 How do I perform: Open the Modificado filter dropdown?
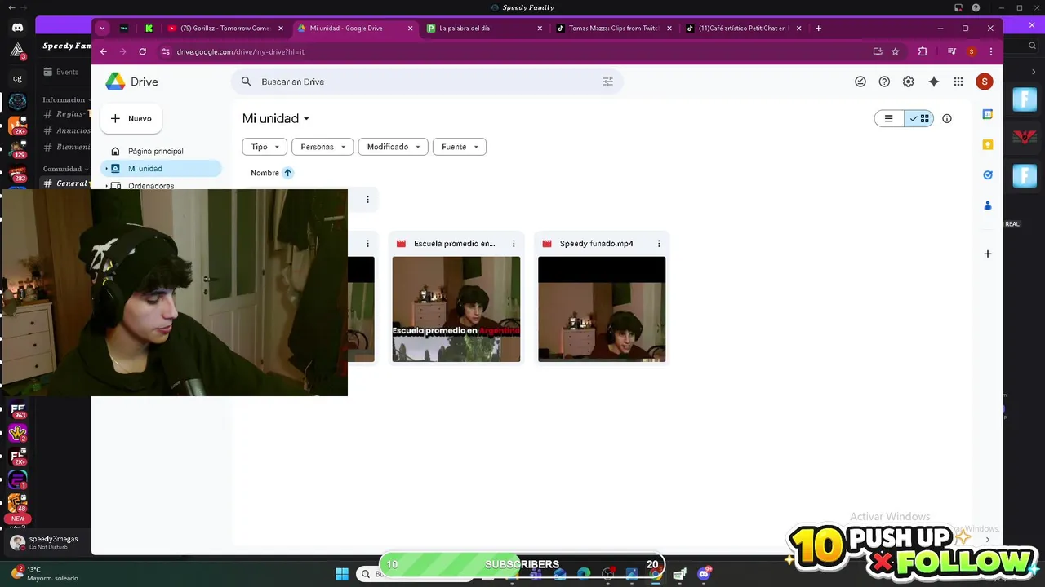point(393,147)
